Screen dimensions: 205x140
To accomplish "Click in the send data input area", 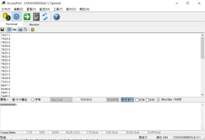I will pyautogui.click(x=100, y=116).
